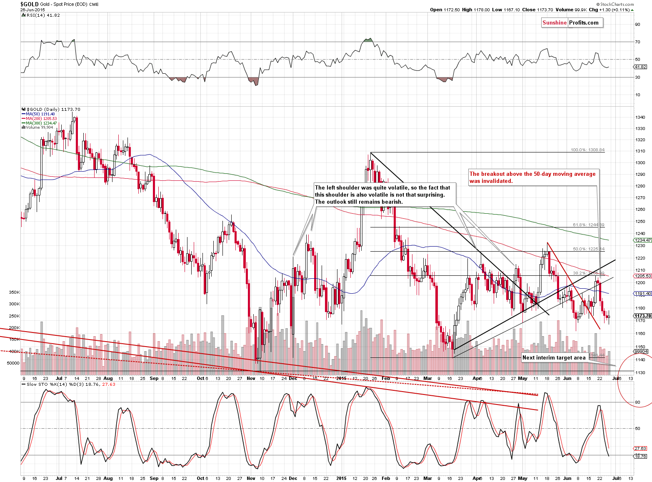Click the 80 level on stochastic axis
This screenshot has width=652, height=482.
[638, 402]
